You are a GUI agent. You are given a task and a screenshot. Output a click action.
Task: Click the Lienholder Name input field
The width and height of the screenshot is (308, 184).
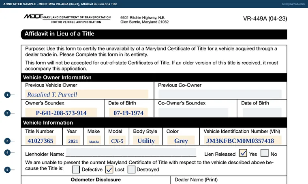(x=131, y=152)
